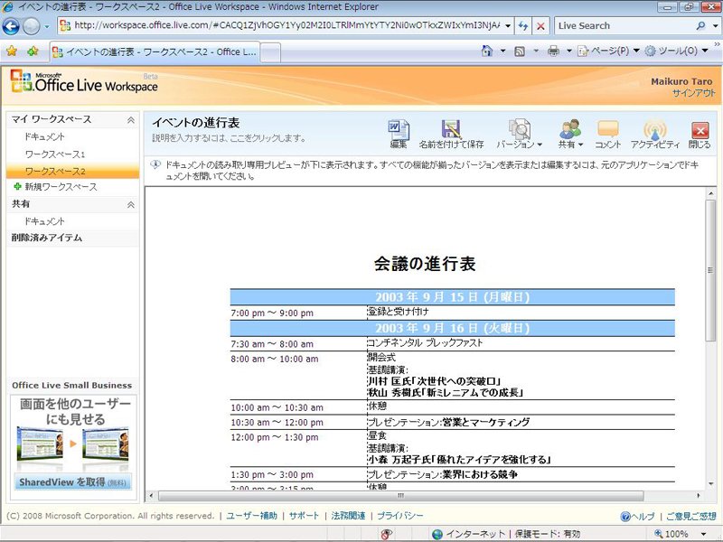Open the 共有 sharing dropdown in toolbar
The height and width of the screenshot is (542, 723).
coord(570,134)
